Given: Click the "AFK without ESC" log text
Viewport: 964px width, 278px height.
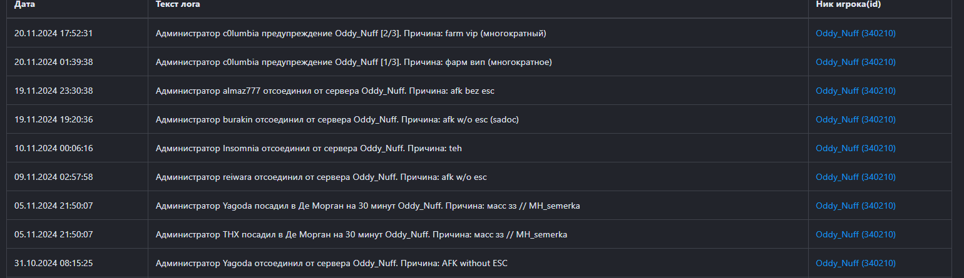Looking at the screenshot, I should (x=331, y=263).
